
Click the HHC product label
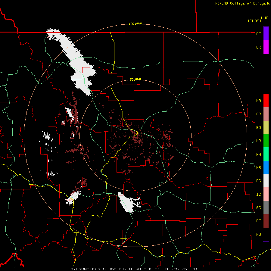pos(264,18)
